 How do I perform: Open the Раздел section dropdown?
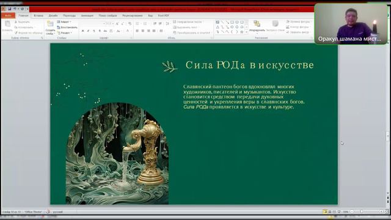(x=65, y=32)
